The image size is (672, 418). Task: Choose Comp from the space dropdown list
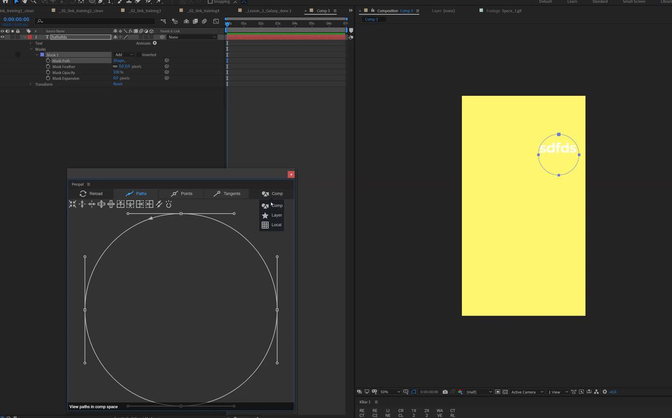click(x=272, y=206)
